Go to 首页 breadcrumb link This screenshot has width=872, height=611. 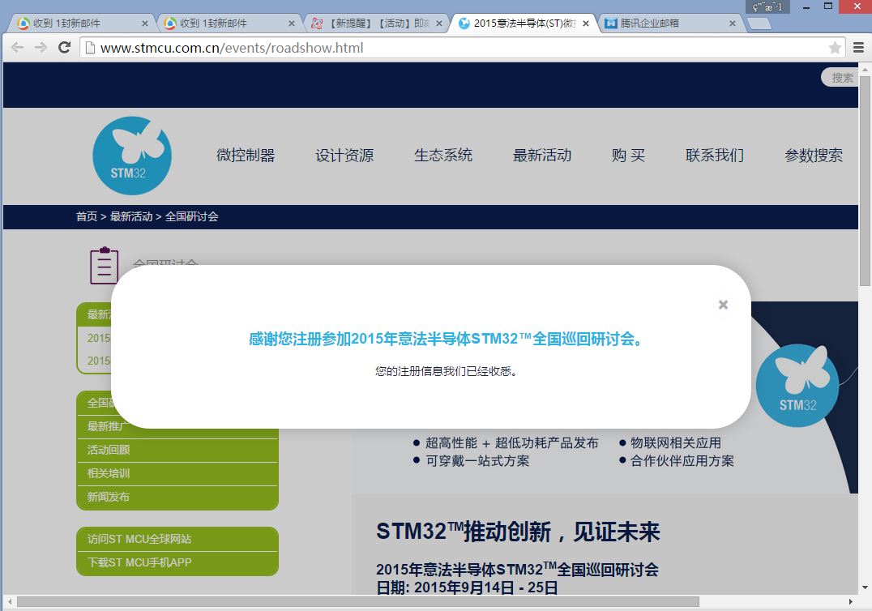coord(86,216)
